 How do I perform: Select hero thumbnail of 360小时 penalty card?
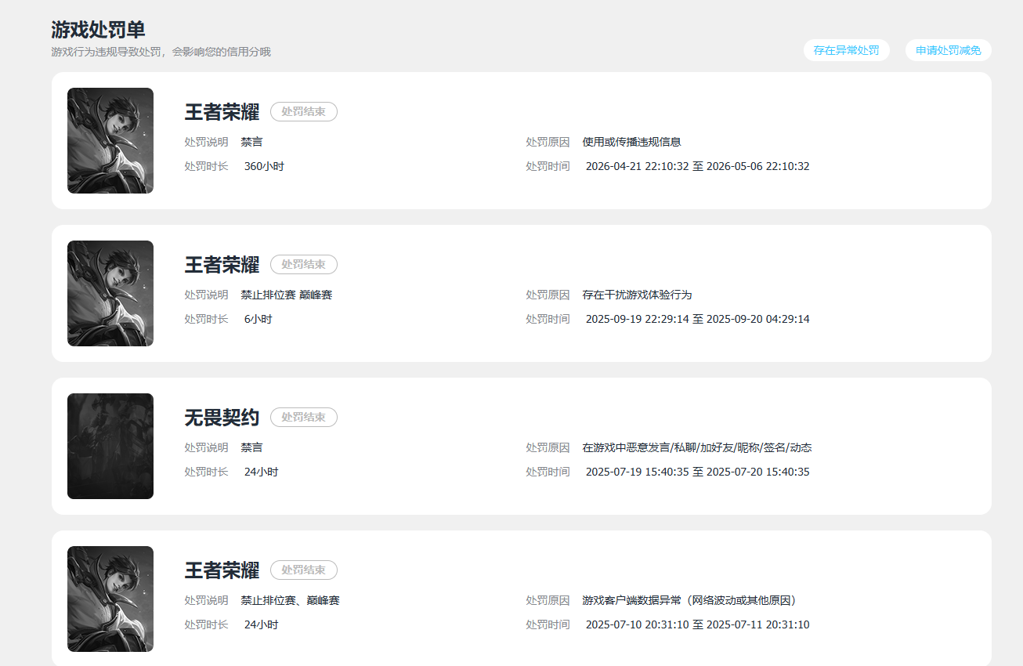[110, 140]
